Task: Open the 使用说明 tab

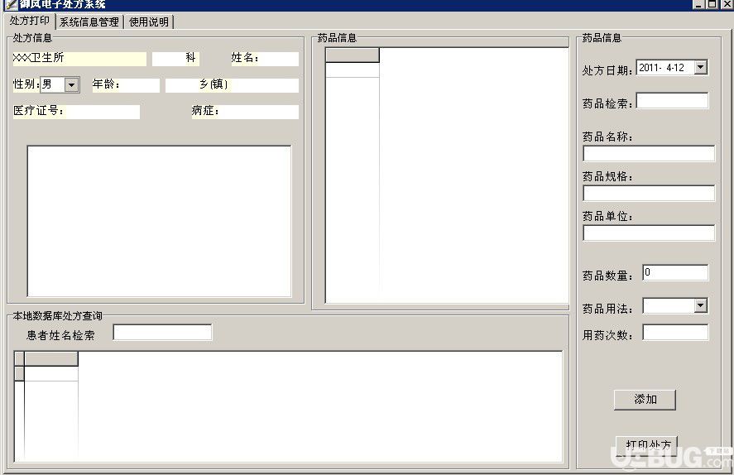Action: pos(149,22)
